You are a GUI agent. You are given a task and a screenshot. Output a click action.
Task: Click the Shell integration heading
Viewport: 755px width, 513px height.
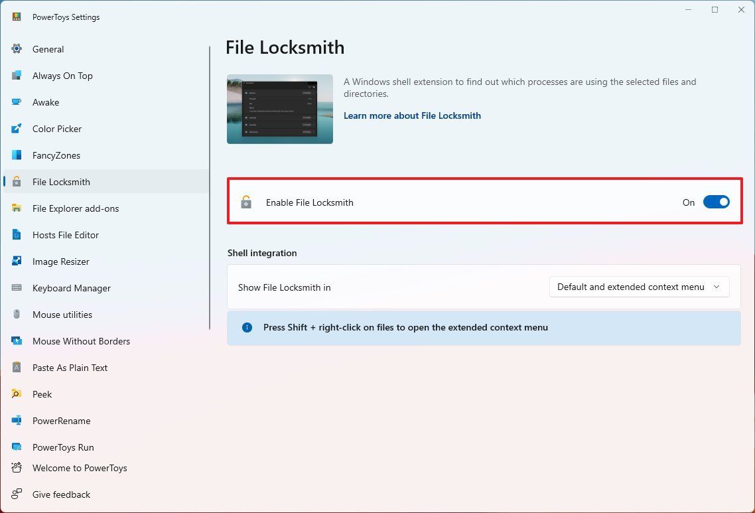(262, 253)
